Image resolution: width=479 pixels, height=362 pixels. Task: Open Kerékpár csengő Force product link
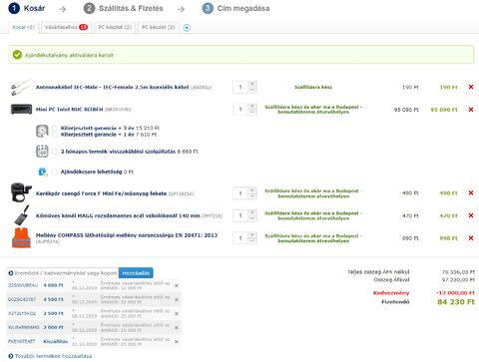(101, 193)
